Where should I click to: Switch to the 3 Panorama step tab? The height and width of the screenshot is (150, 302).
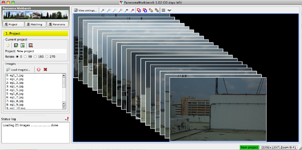coord(58,24)
